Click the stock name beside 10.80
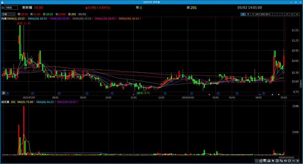Screen dimensions: 303x164 point(27,7)
